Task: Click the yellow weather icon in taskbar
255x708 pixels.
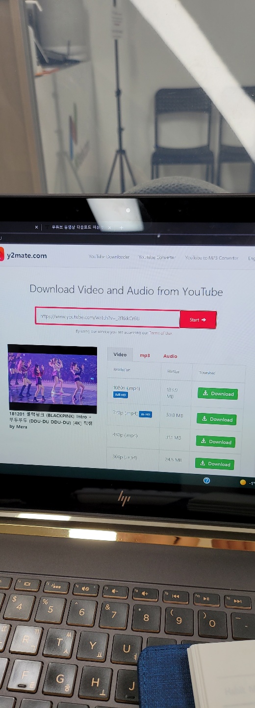Action: tap(243, 482)
